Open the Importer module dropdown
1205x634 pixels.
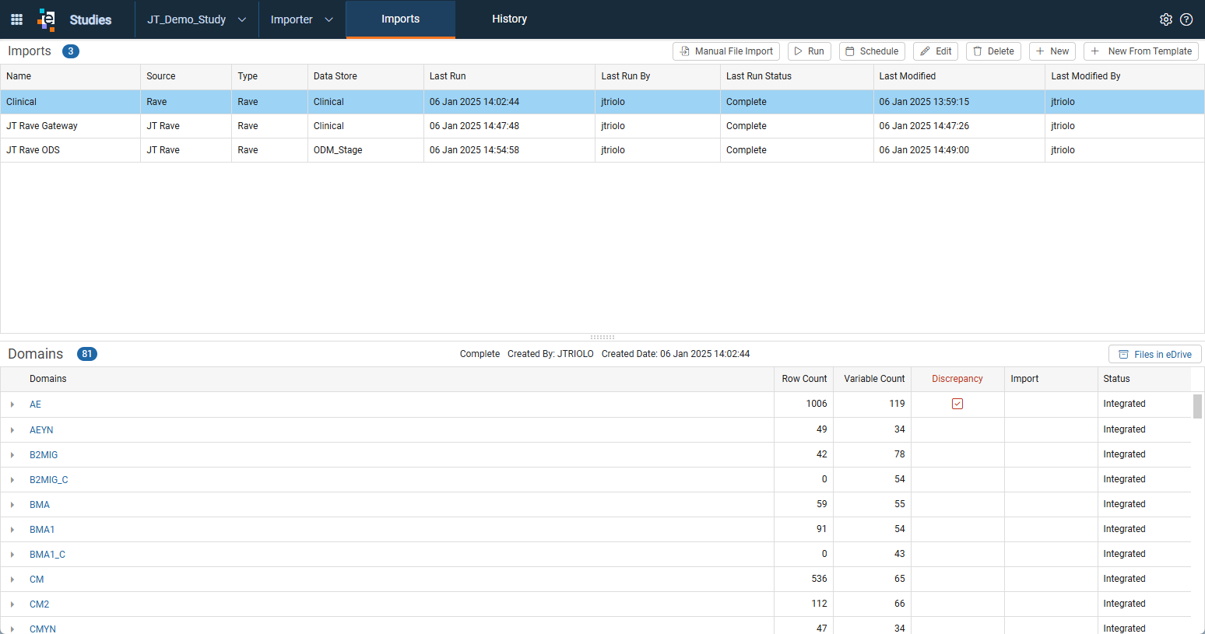tap(302, 19)
